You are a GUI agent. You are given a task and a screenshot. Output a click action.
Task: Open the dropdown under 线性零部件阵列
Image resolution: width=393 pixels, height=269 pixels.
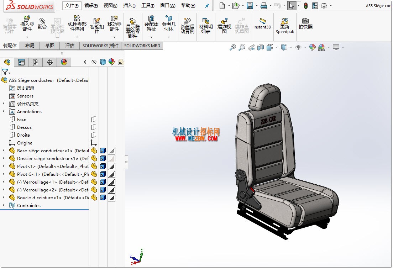(x=77, y=37)
